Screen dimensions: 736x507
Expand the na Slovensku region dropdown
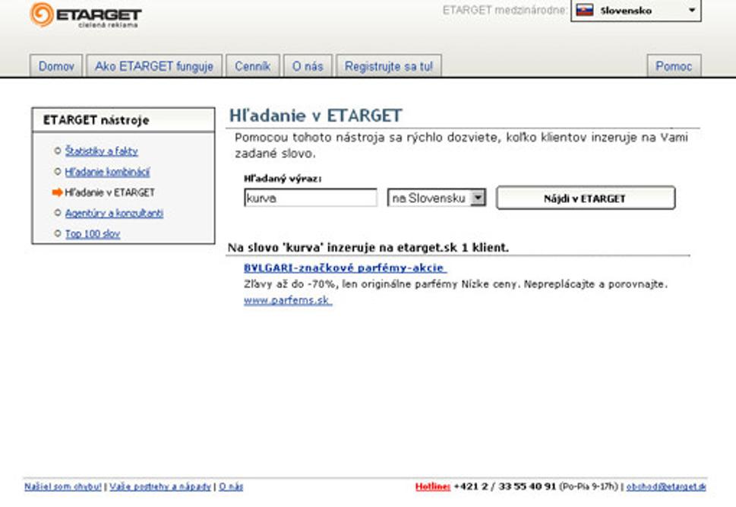(x=437, y=198)
